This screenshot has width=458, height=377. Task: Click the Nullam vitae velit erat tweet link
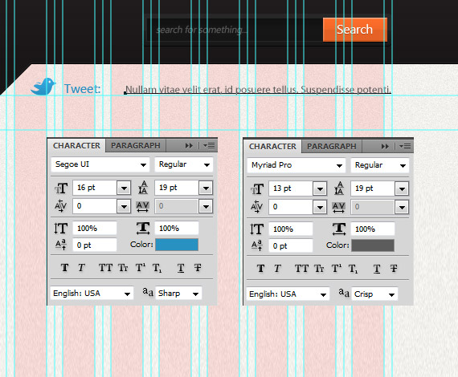[258, 89]
